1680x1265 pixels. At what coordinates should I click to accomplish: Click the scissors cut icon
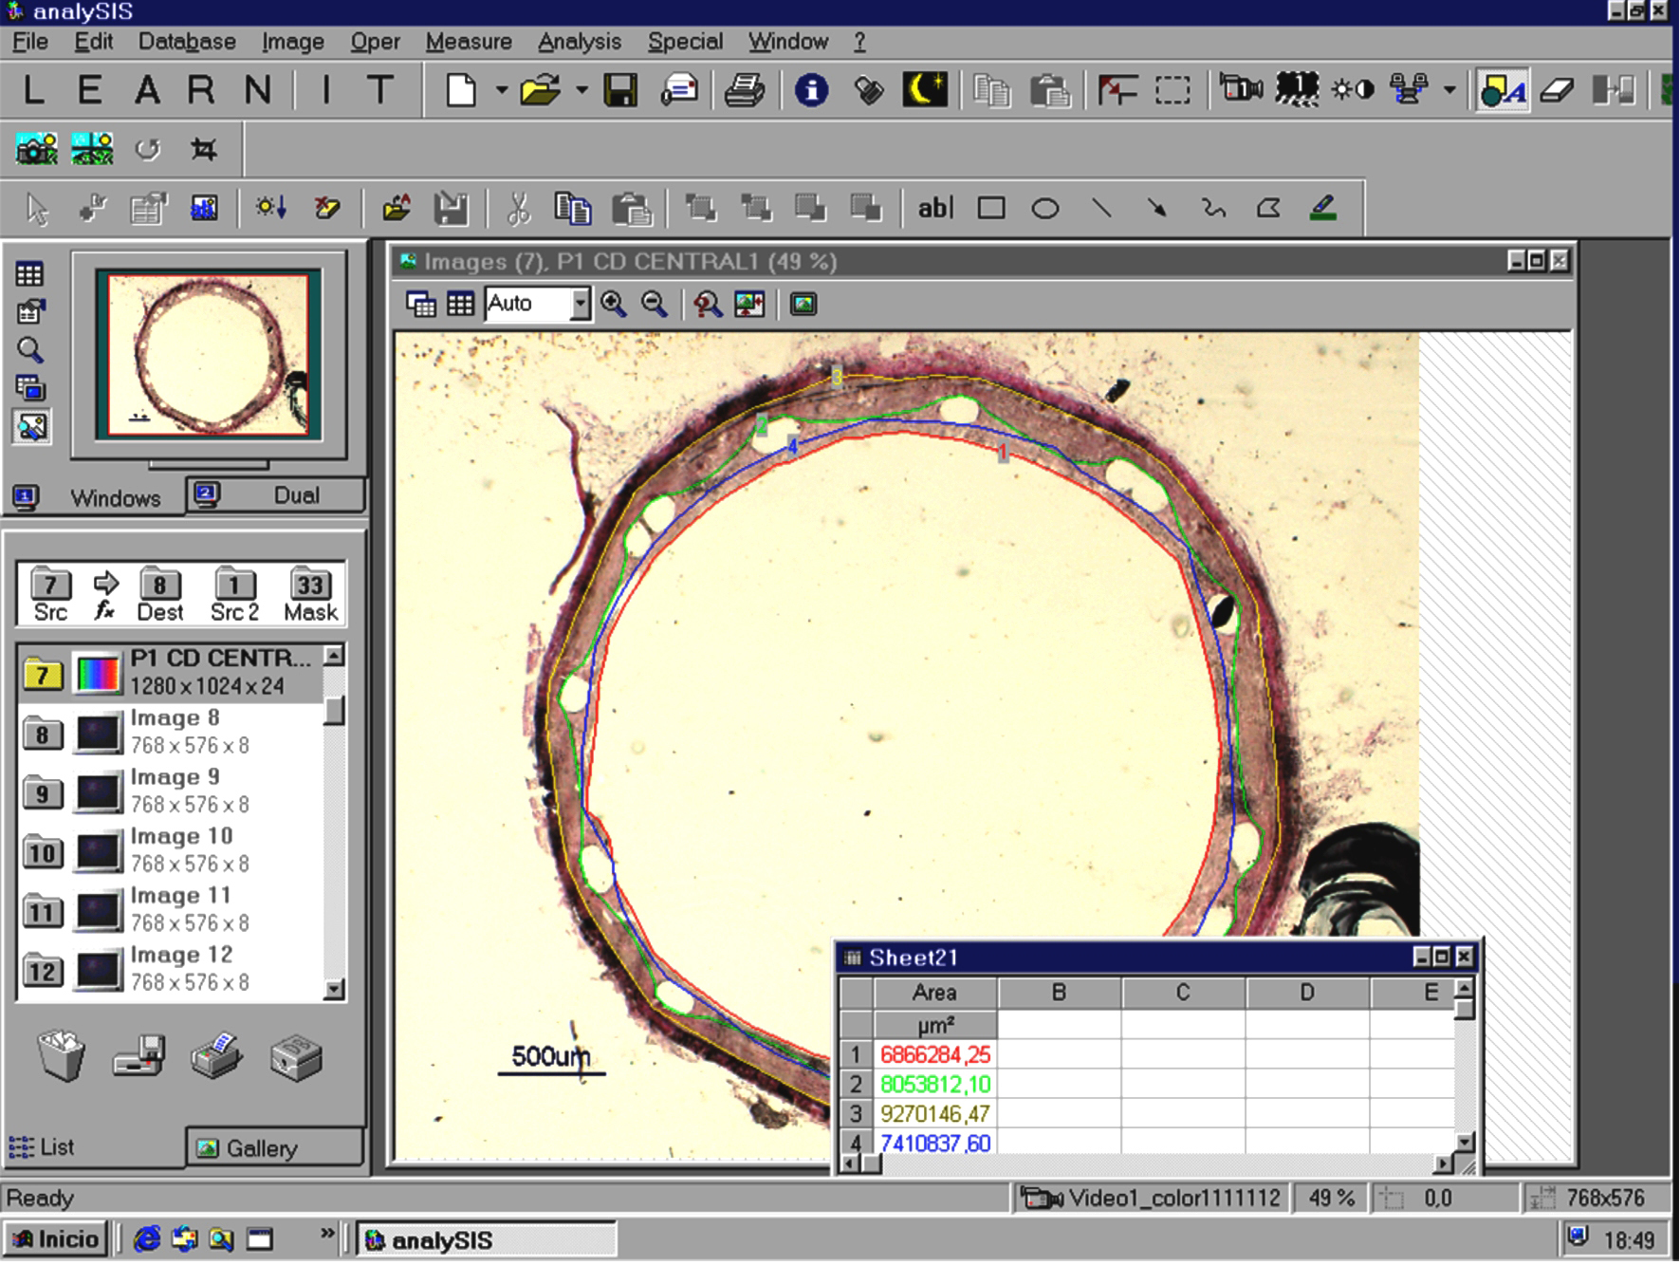(x=518, y=209)
